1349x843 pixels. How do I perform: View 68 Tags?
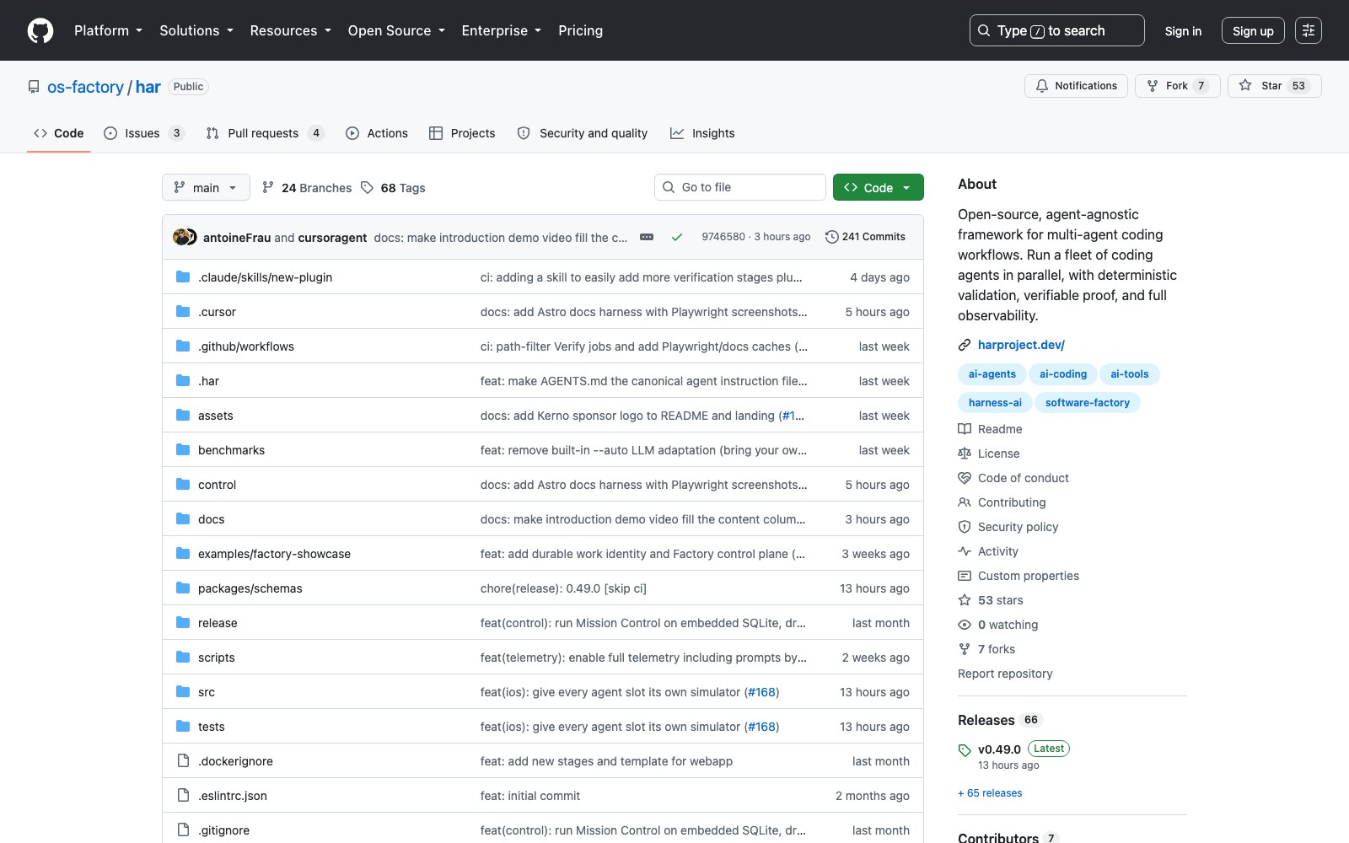point(393,188)
